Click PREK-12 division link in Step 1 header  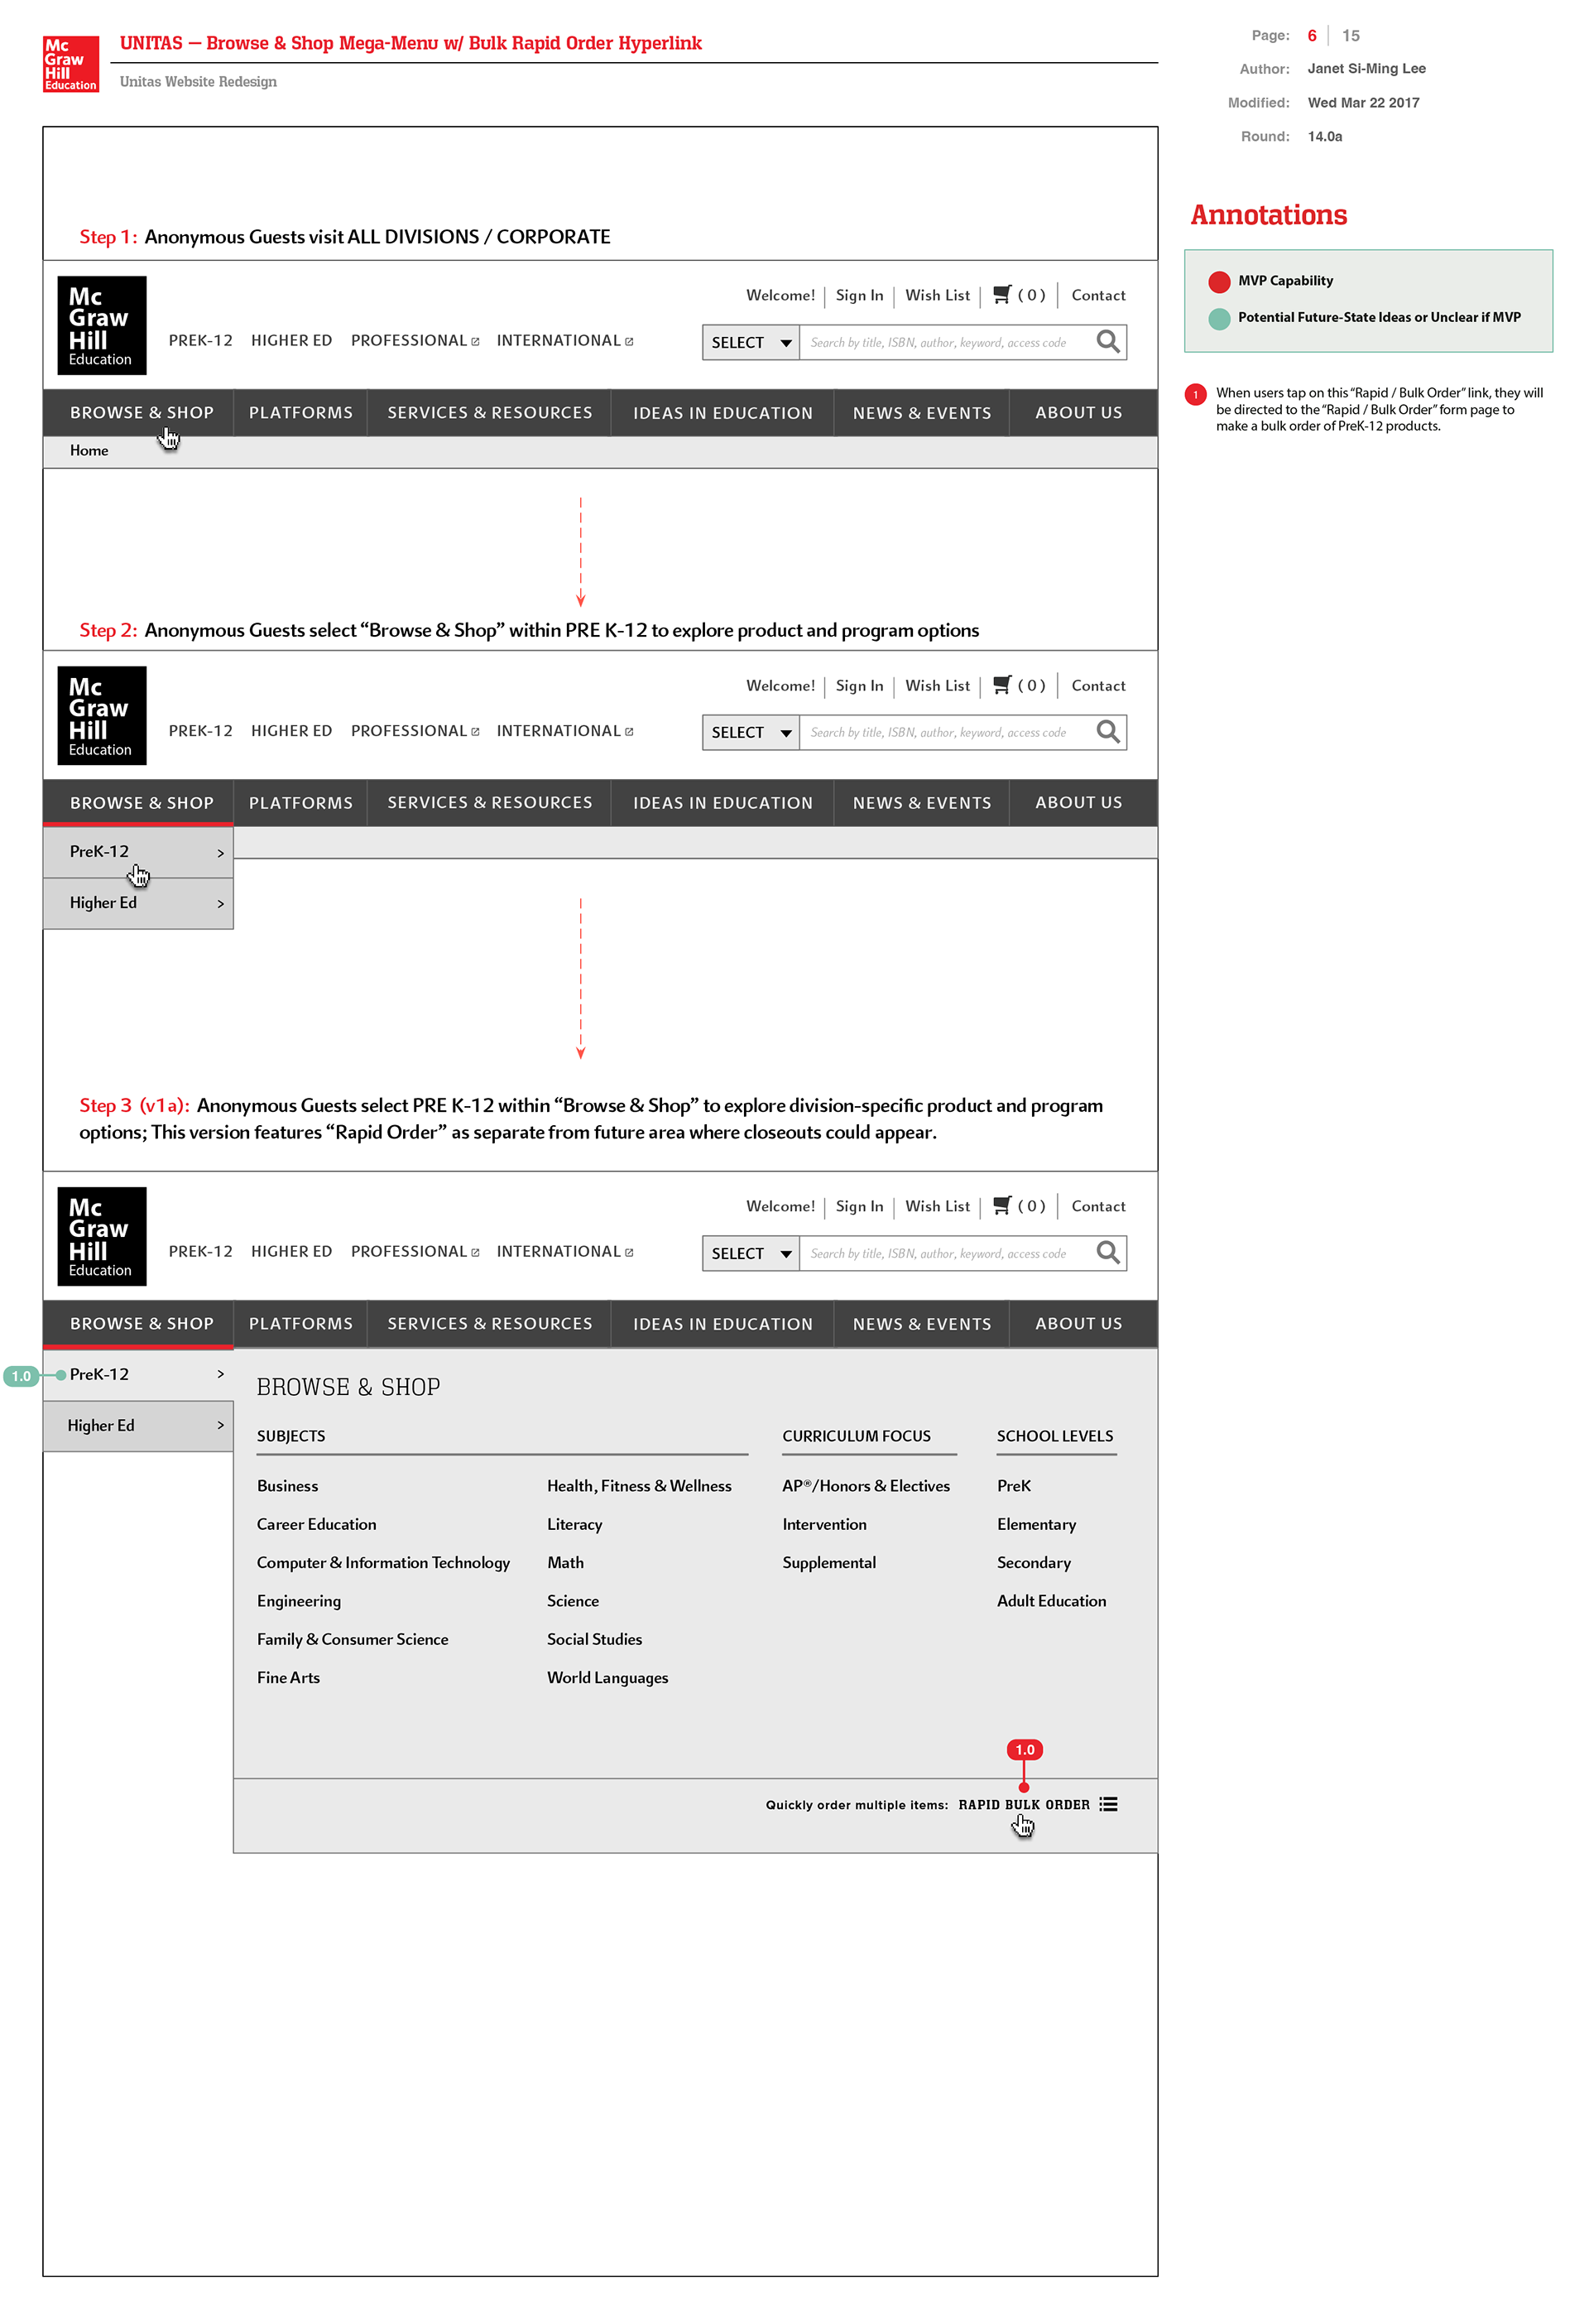201,341
